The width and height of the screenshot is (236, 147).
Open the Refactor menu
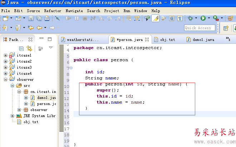click(53, 11)
